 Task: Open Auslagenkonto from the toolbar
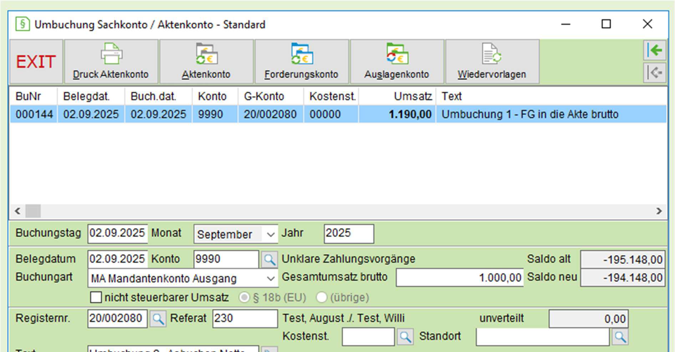point(397,62)
